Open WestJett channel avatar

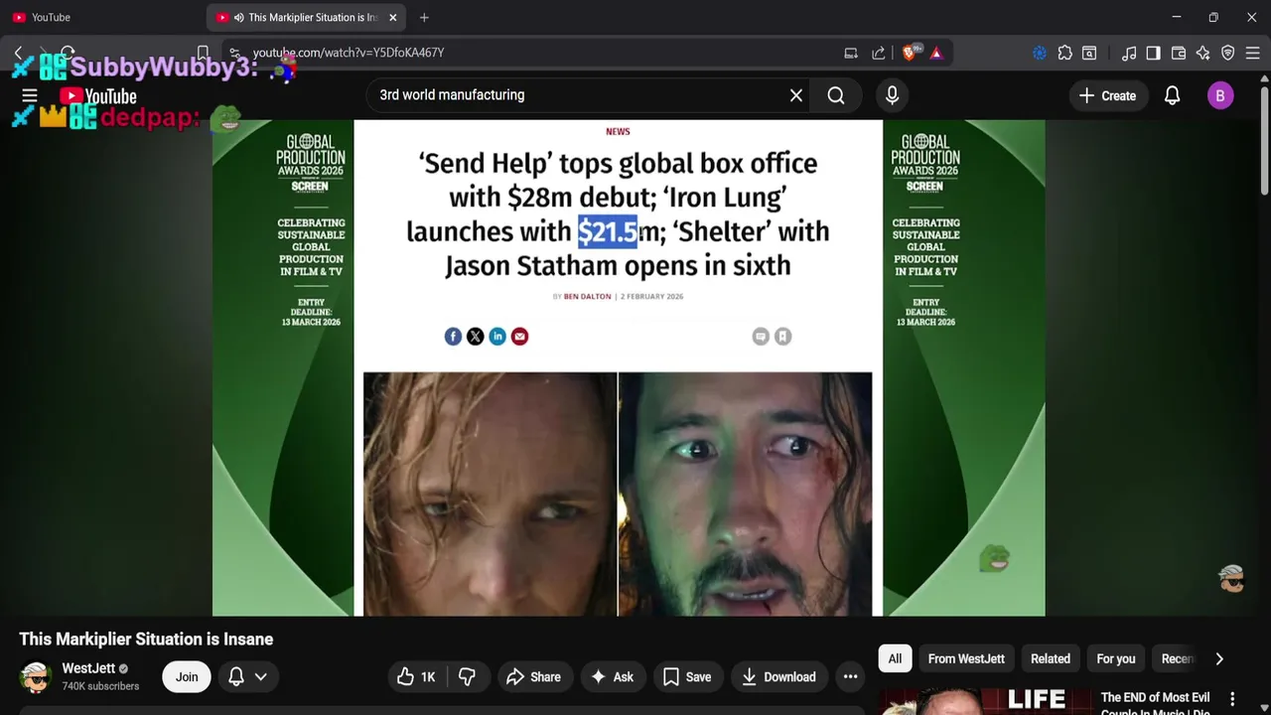click(x=36, y=677)
